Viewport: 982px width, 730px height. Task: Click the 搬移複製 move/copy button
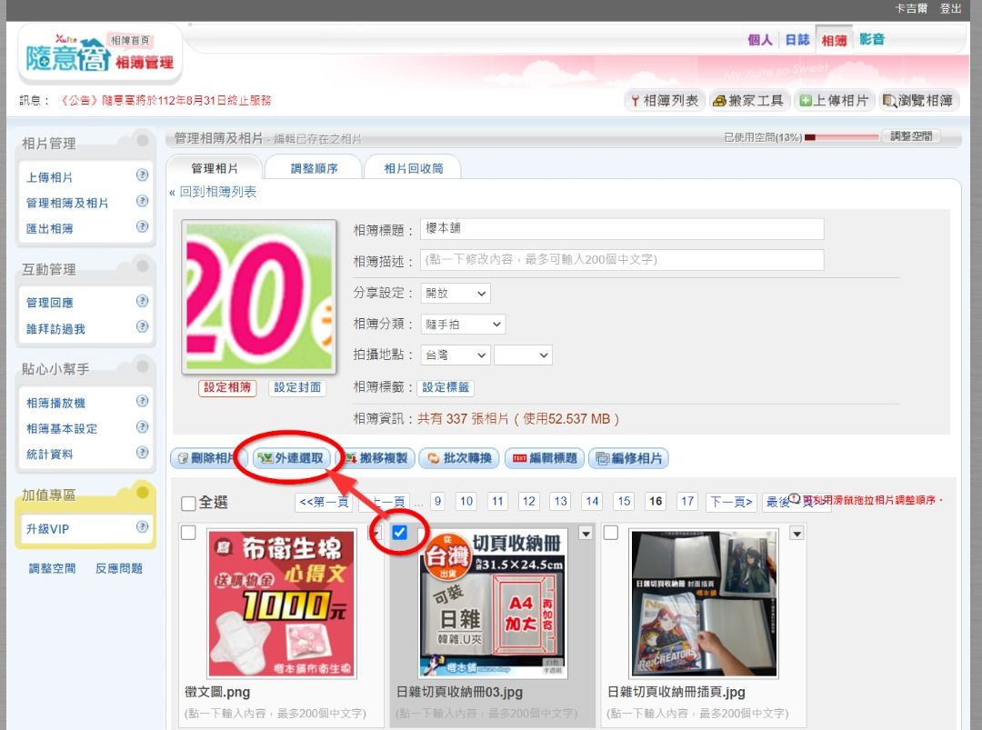click(x=376, y=458)
